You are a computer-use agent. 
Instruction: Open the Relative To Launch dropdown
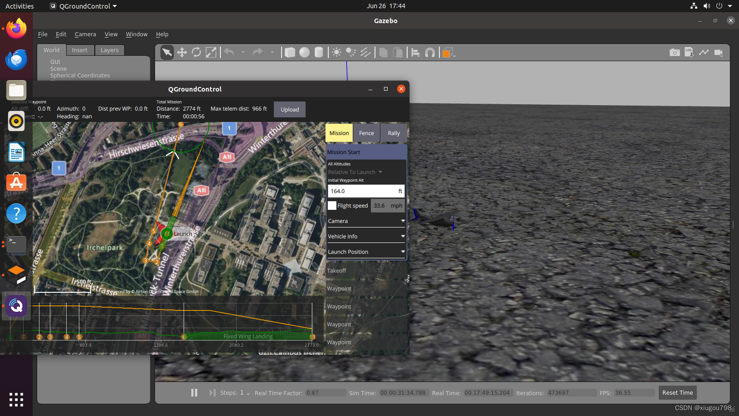click(x=355, y=172)
